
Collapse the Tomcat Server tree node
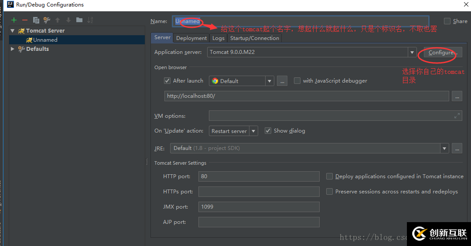pos(13,31)
